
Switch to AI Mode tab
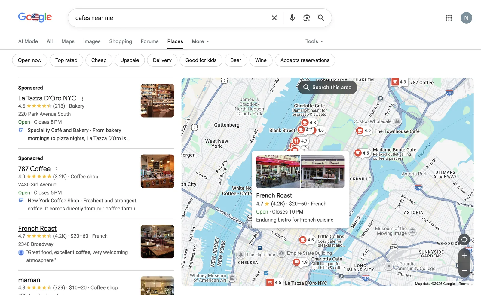28,41
